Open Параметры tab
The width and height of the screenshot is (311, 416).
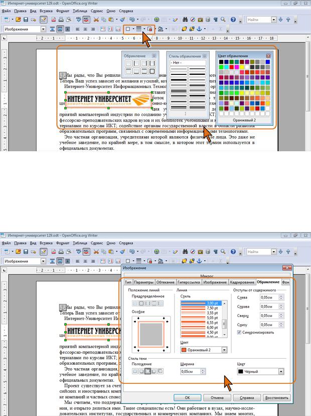point(143,282)
